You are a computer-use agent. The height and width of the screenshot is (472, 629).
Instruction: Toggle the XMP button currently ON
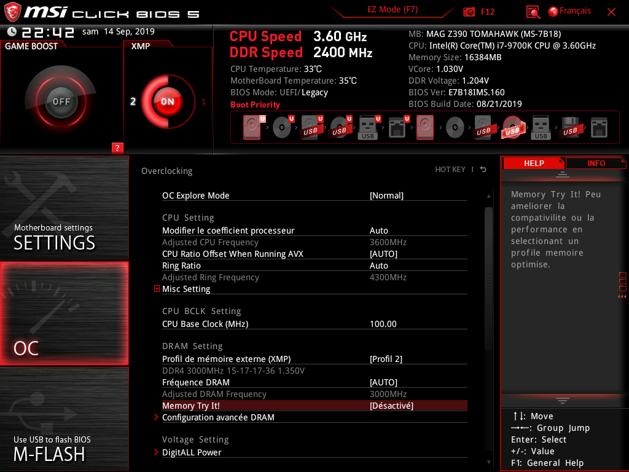pos(168,101)
